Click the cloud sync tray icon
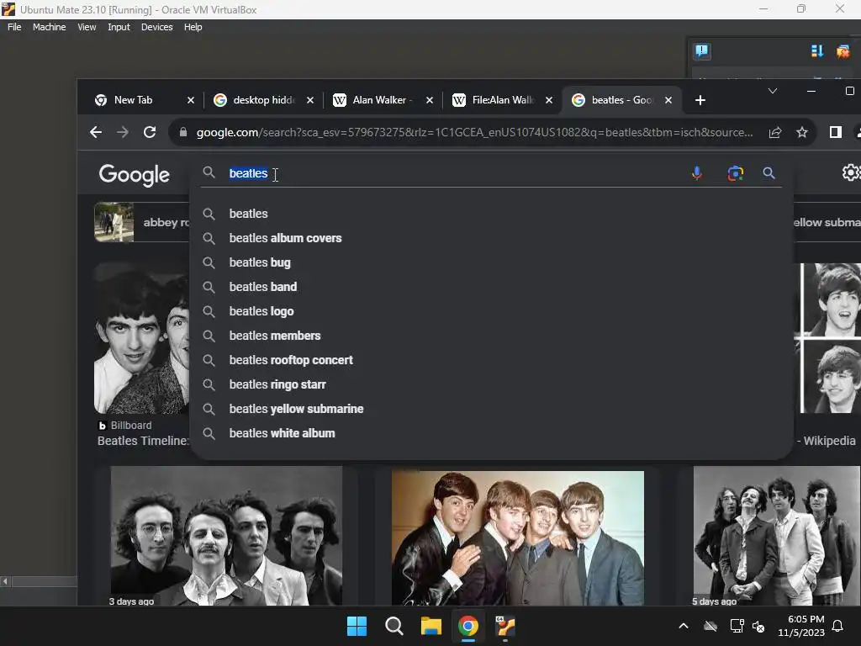Image resolution: width=861 pixels, height=646 pixels. coord(710,626)
